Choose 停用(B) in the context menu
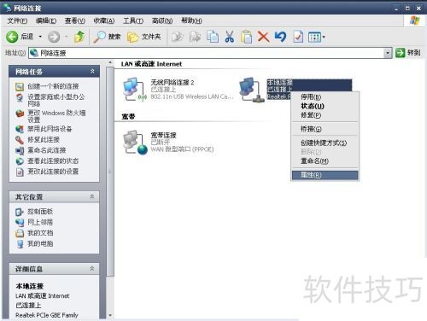Screen dimensions: 427x321 (325, 97)
